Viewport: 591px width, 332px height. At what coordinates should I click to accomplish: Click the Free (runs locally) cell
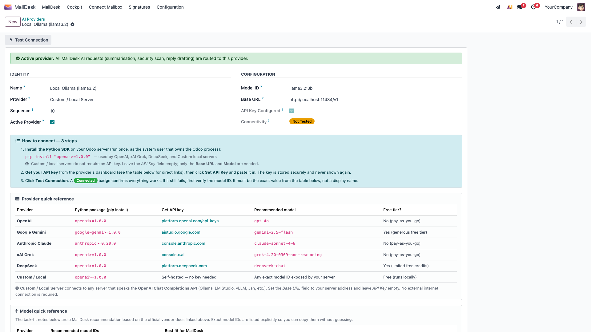coord(400,277)
